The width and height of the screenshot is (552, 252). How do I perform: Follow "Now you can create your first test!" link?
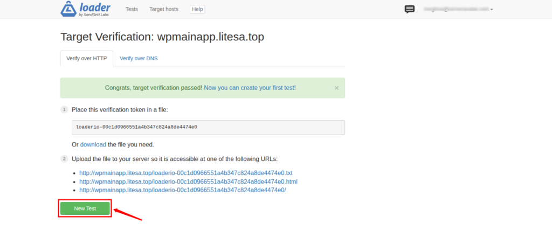click(250, 88)
